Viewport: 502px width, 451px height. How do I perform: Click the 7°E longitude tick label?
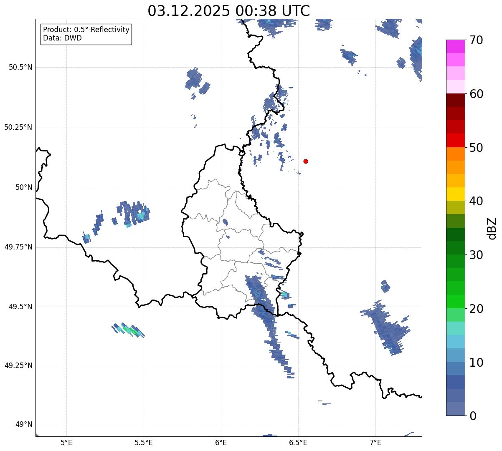point(375,442)
